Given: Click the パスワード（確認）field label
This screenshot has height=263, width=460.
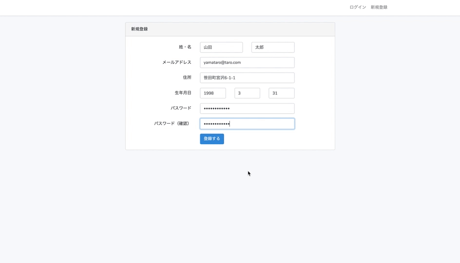Looking at the screenshot, I should 172,124.
